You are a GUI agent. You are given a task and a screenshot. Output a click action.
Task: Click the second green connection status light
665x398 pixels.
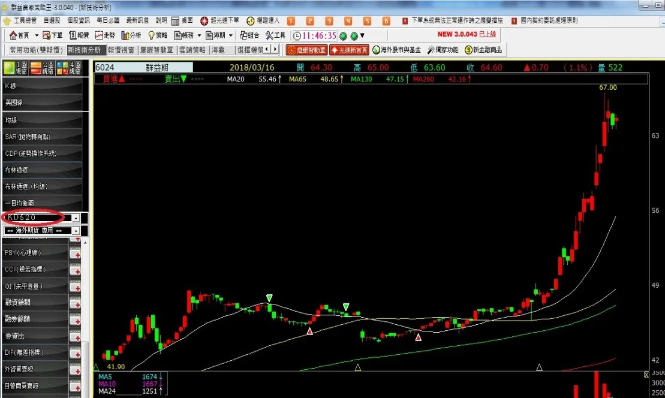tap(354, 36)
